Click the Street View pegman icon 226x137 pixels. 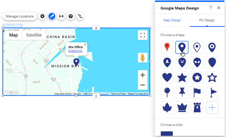[143, 58]
